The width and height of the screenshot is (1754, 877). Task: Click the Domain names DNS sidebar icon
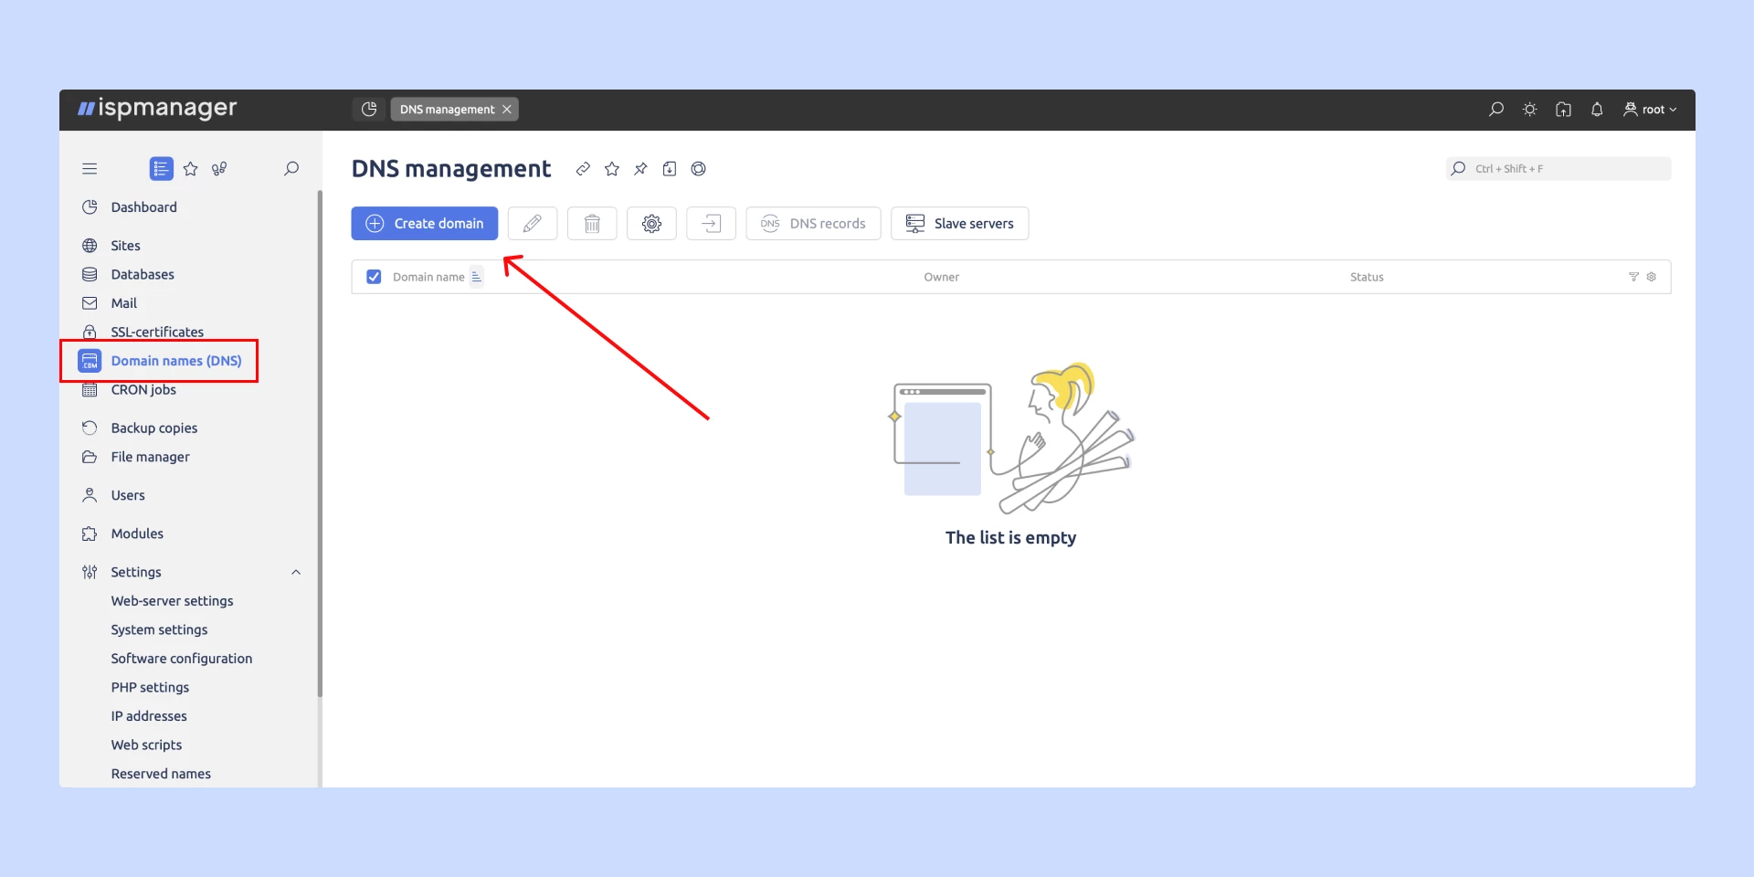90,361
